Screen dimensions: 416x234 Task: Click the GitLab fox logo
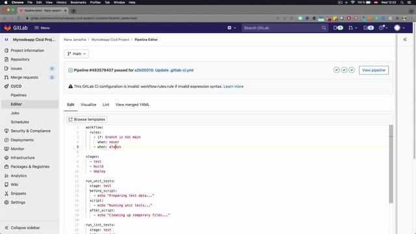pos(7,27)
